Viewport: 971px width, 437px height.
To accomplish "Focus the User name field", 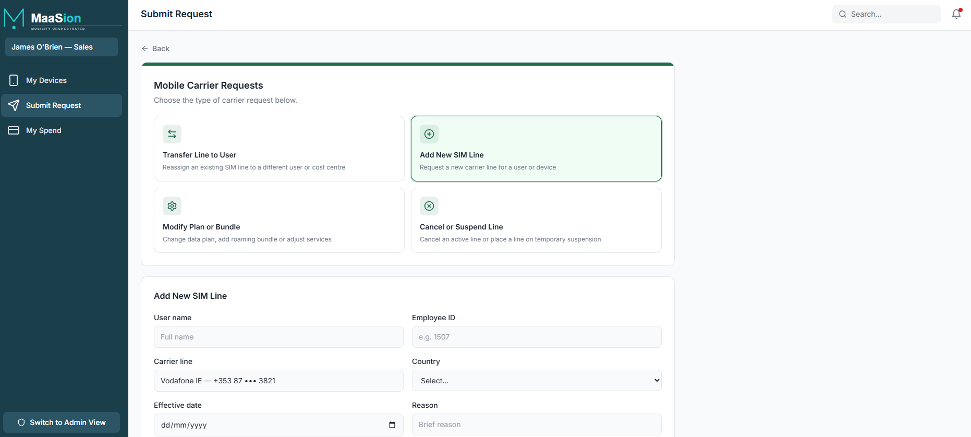I will click(278, 337).
